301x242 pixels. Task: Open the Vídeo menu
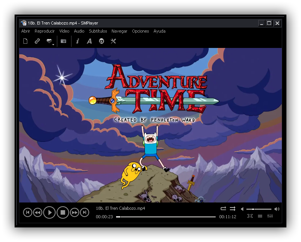(x=64, y=31)
